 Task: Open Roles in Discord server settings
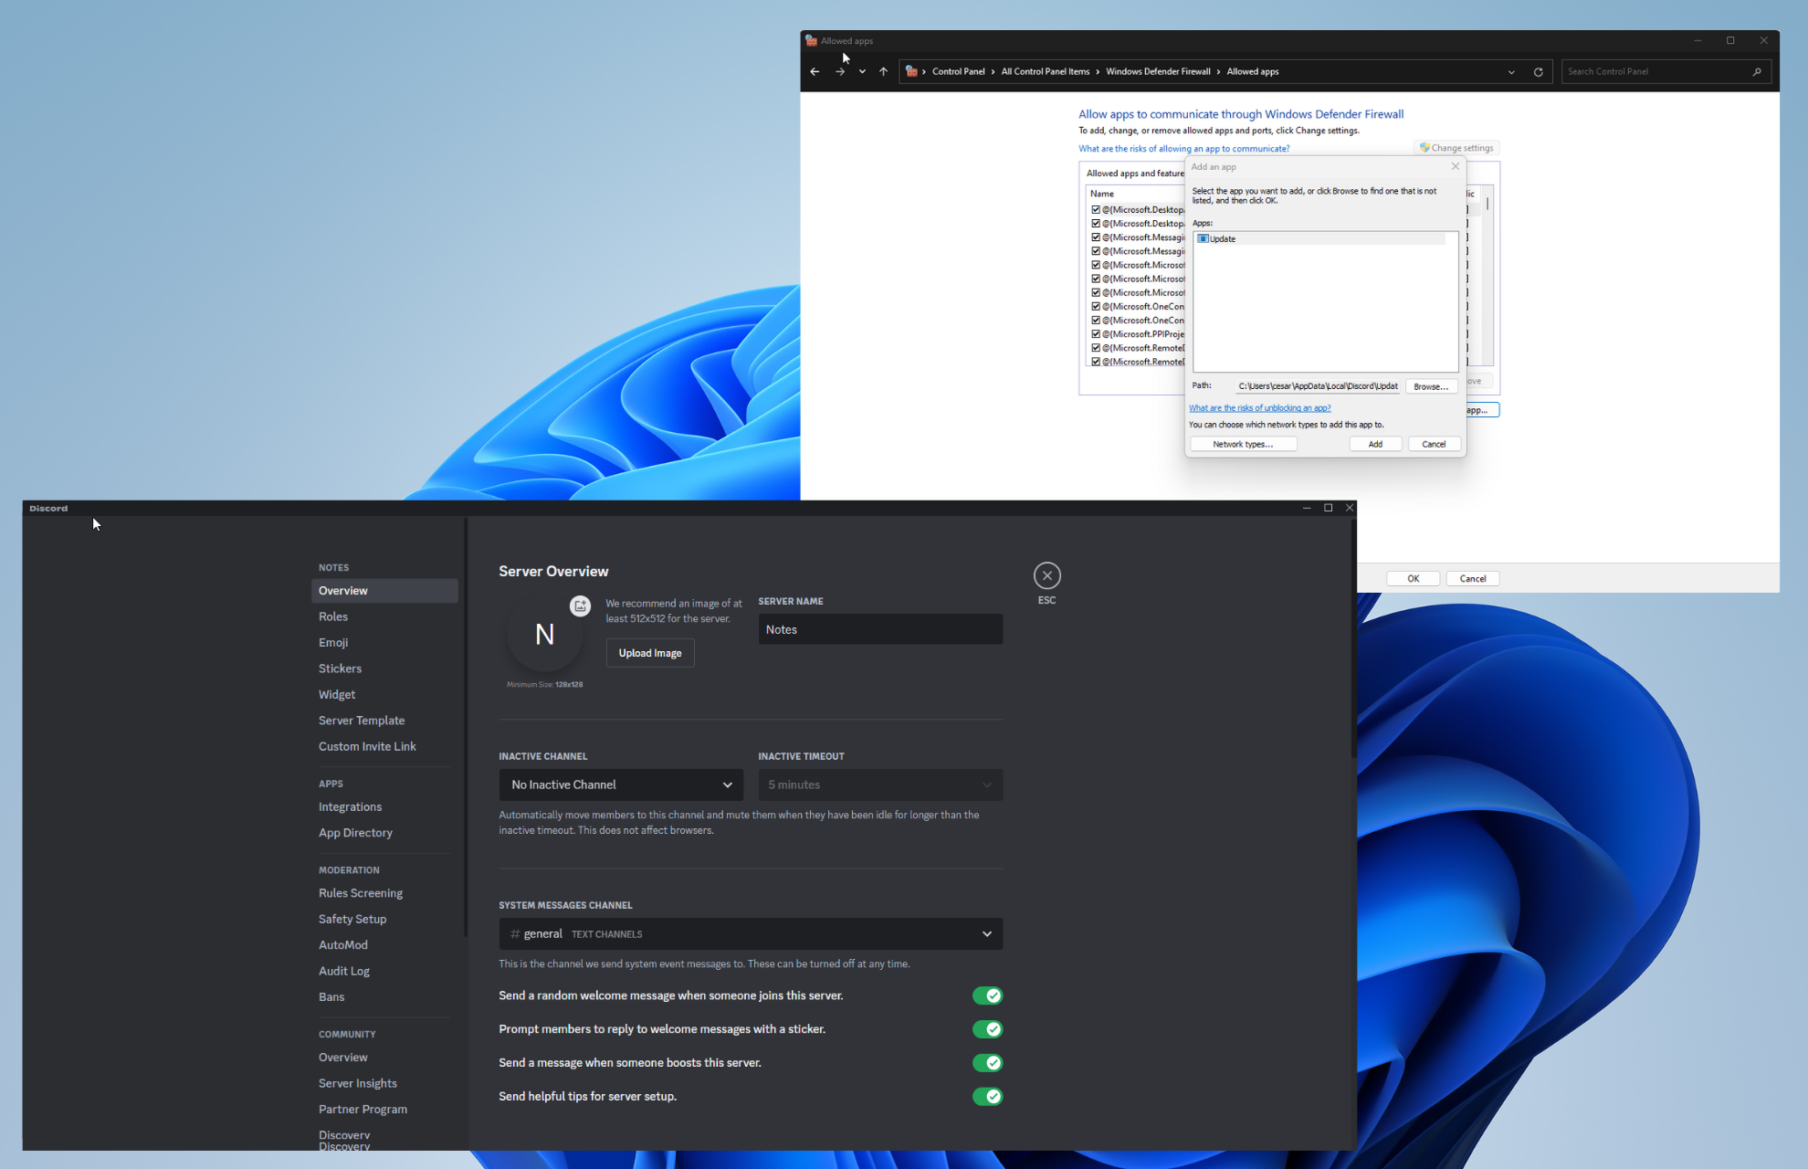point(384,616)
